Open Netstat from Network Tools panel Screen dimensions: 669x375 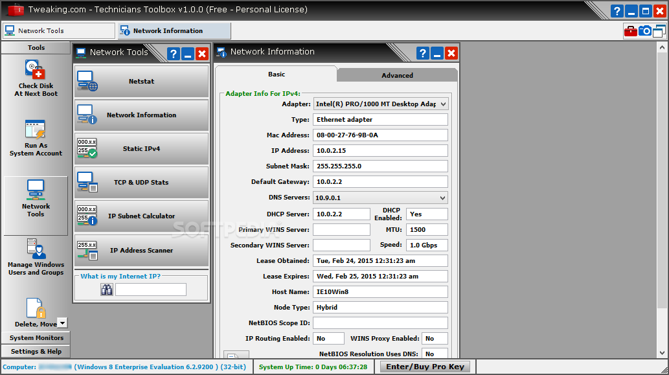click(x=142, y=81)
